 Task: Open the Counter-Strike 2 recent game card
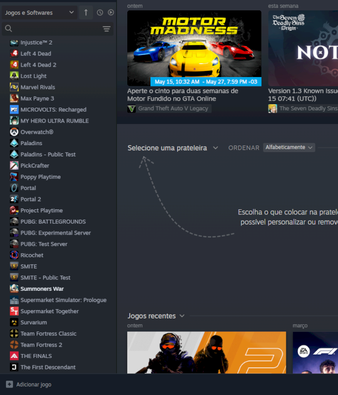coord(207,353)
